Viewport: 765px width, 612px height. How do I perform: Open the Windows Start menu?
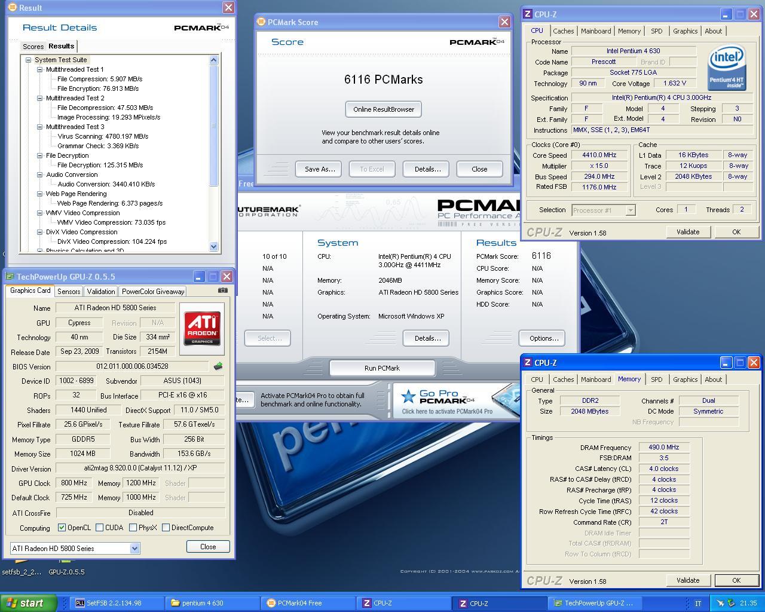[x=29, y=603]
